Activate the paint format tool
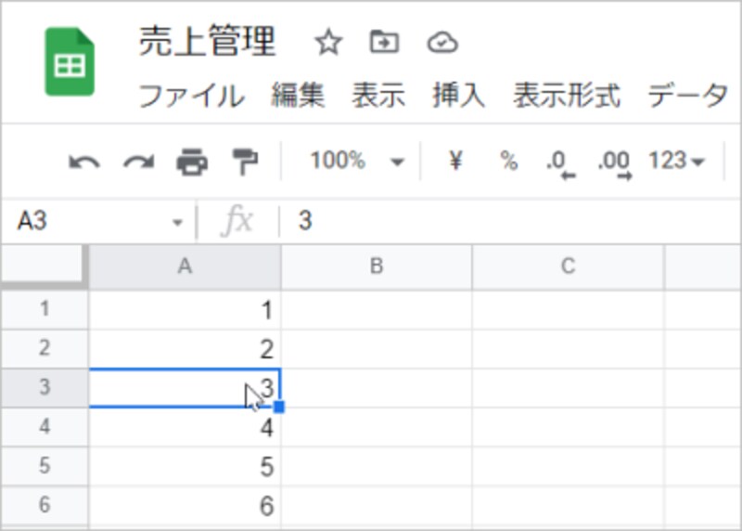 tap(245, 162)
